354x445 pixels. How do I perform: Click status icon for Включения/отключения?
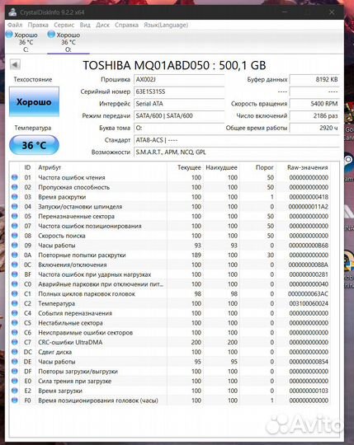[x=15, y=265]
